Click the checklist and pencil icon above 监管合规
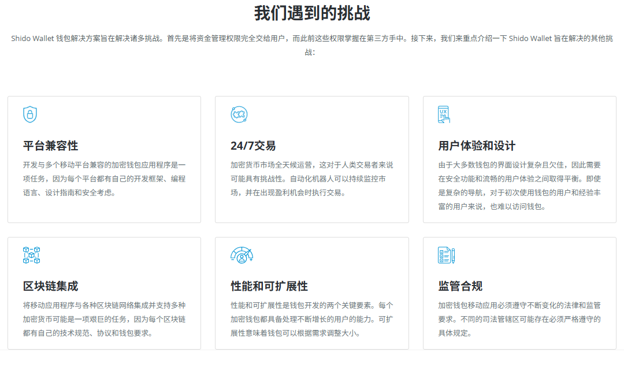This screenshot has width=624, height=382. pyautogui.click(x=446, y=255)
